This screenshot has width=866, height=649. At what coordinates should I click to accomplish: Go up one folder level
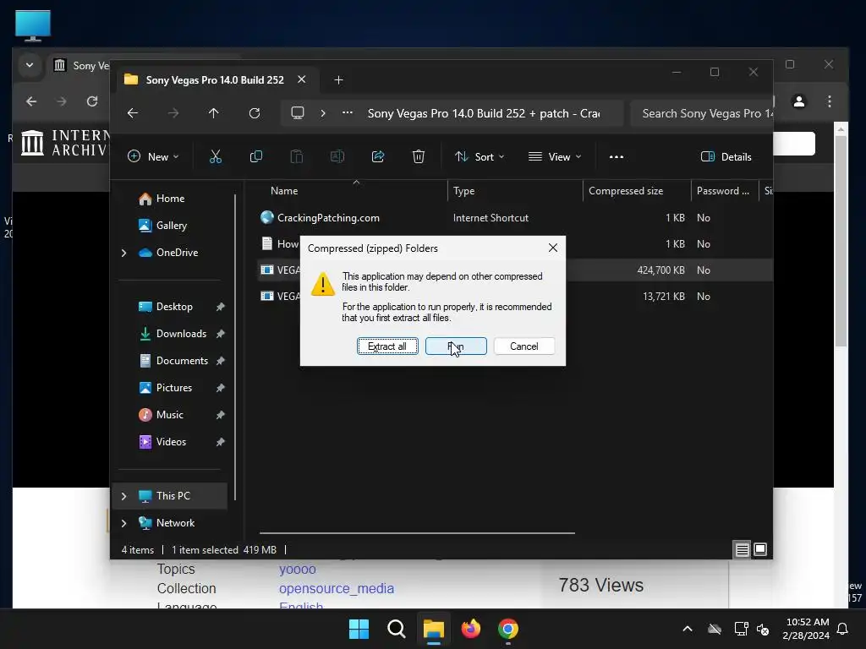point(214,113)
